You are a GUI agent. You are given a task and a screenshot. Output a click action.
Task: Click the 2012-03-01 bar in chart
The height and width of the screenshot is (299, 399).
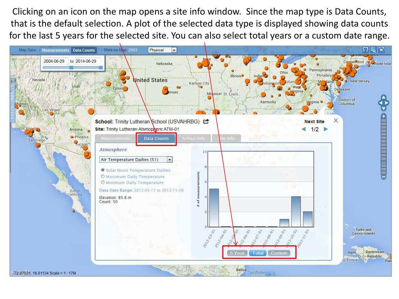214,208
